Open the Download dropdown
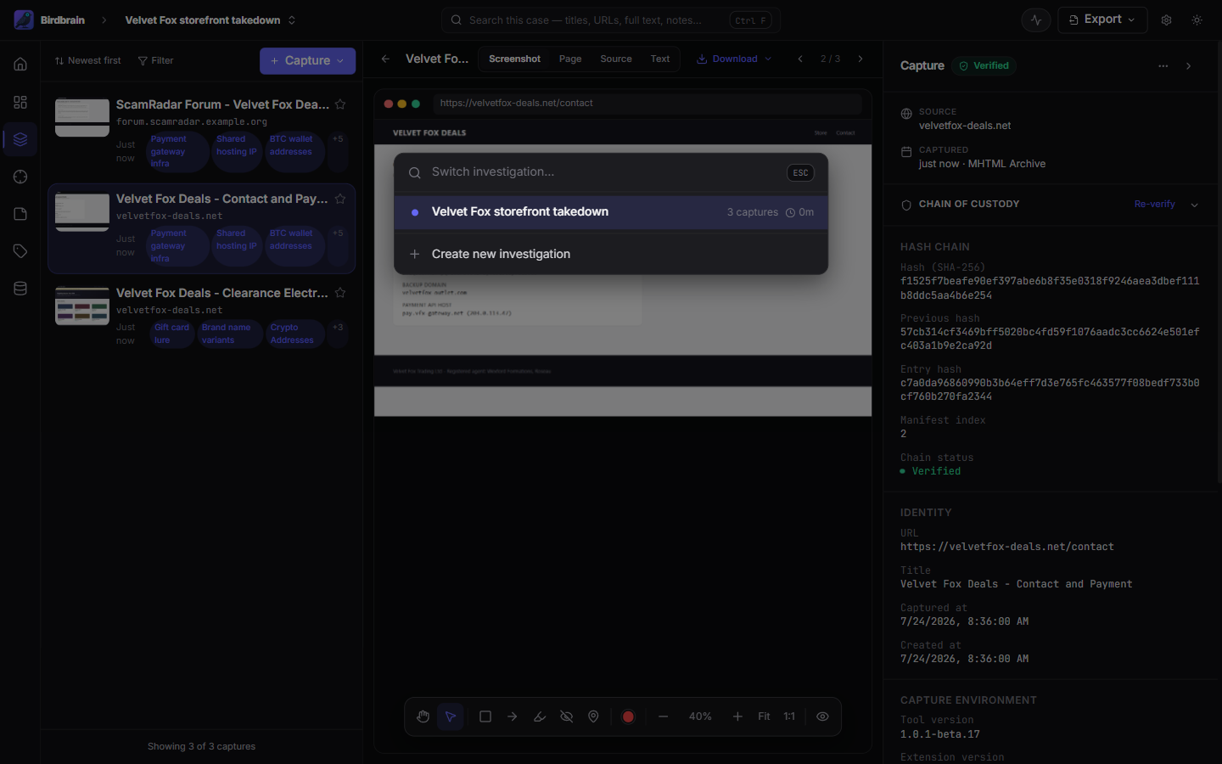The width and height of the screenshot is (1222, 764). point(734,59)
